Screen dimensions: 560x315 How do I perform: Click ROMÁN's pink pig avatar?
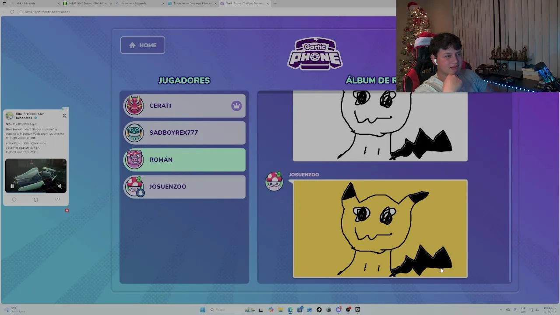[134, 160]
